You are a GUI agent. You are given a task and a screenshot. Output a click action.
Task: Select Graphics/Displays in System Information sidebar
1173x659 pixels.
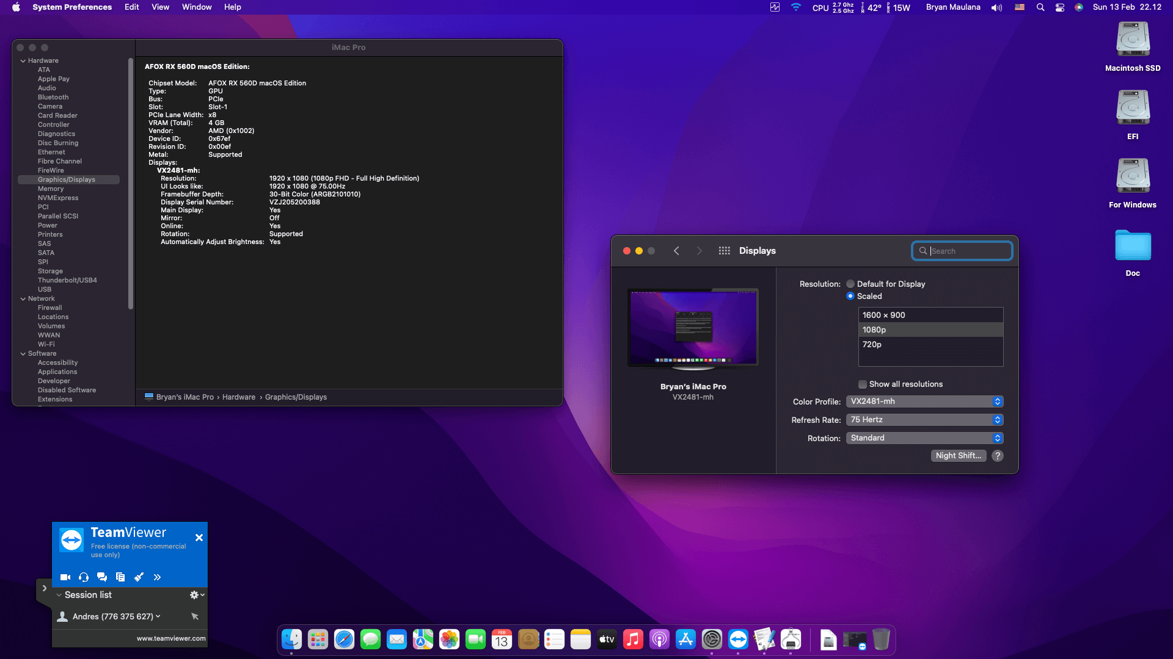coord(68,180)
